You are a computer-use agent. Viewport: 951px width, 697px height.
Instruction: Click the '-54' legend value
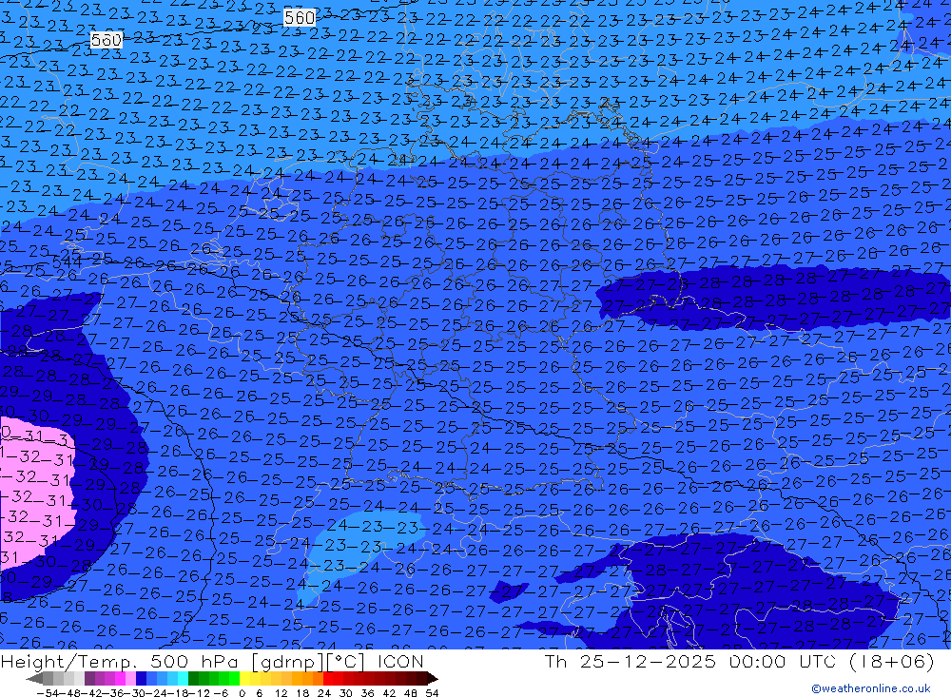pos(48,693)
